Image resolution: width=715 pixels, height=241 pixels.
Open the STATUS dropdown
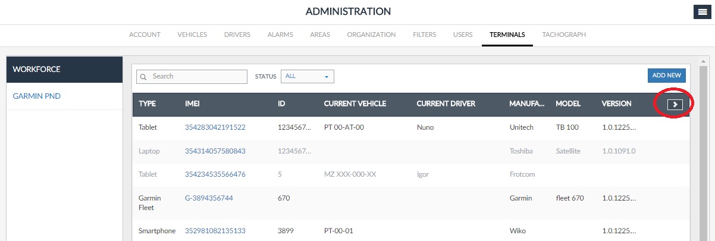pyautogui.click(x=307, y=76)
